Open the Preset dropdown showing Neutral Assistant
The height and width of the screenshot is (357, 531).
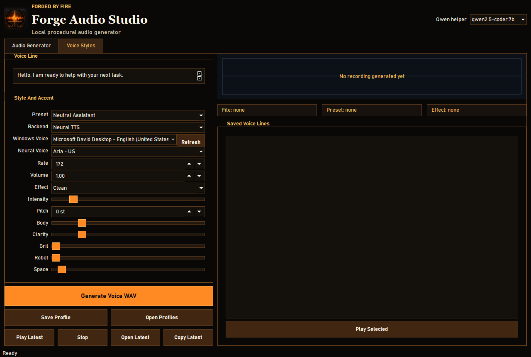pyautogui.click(x=128, y=115)
